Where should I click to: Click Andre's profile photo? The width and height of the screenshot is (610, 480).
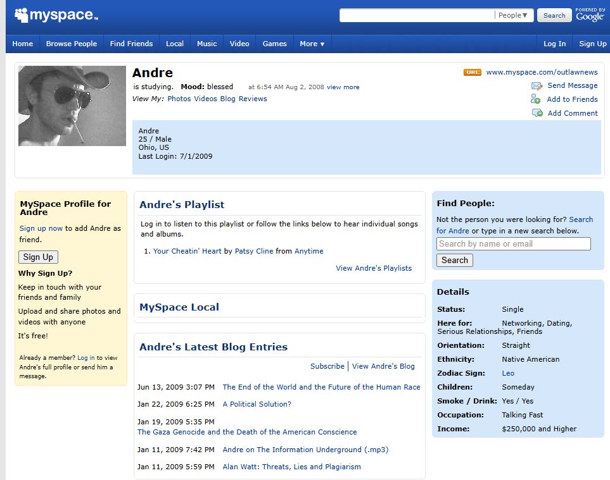click(x=72, y=106)
